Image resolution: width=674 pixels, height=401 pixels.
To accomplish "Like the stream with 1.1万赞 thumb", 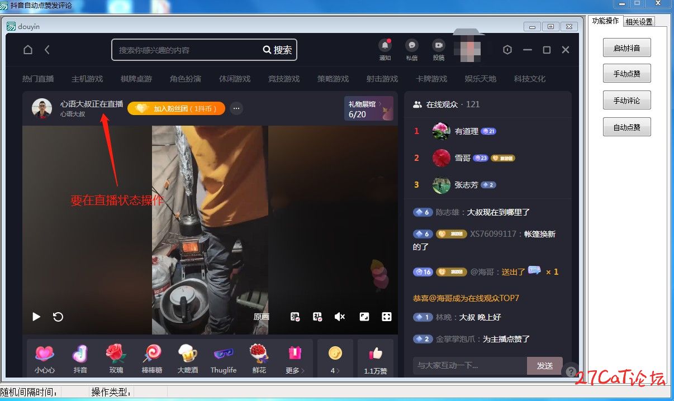I will (x=376, y=359).
